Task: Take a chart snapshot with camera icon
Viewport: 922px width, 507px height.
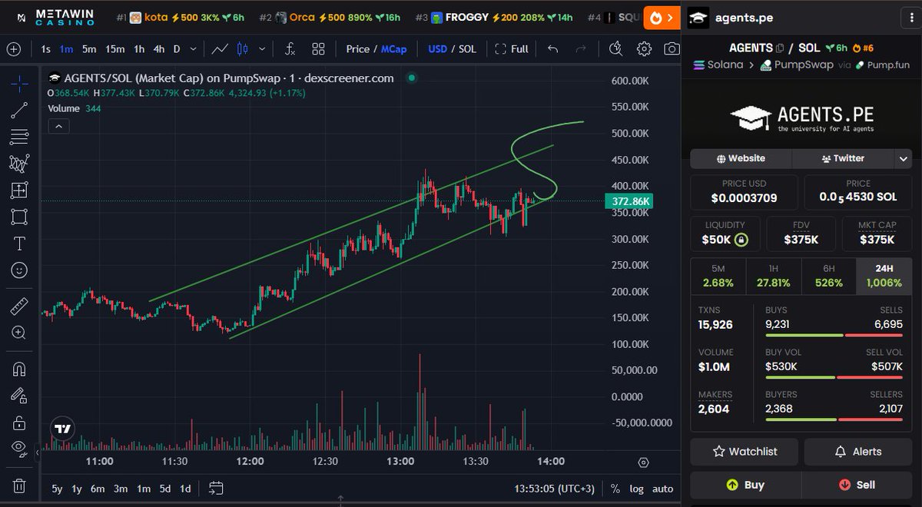Action: coord(672,49)
